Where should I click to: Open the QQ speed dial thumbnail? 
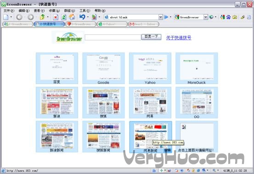coord(197,101)
